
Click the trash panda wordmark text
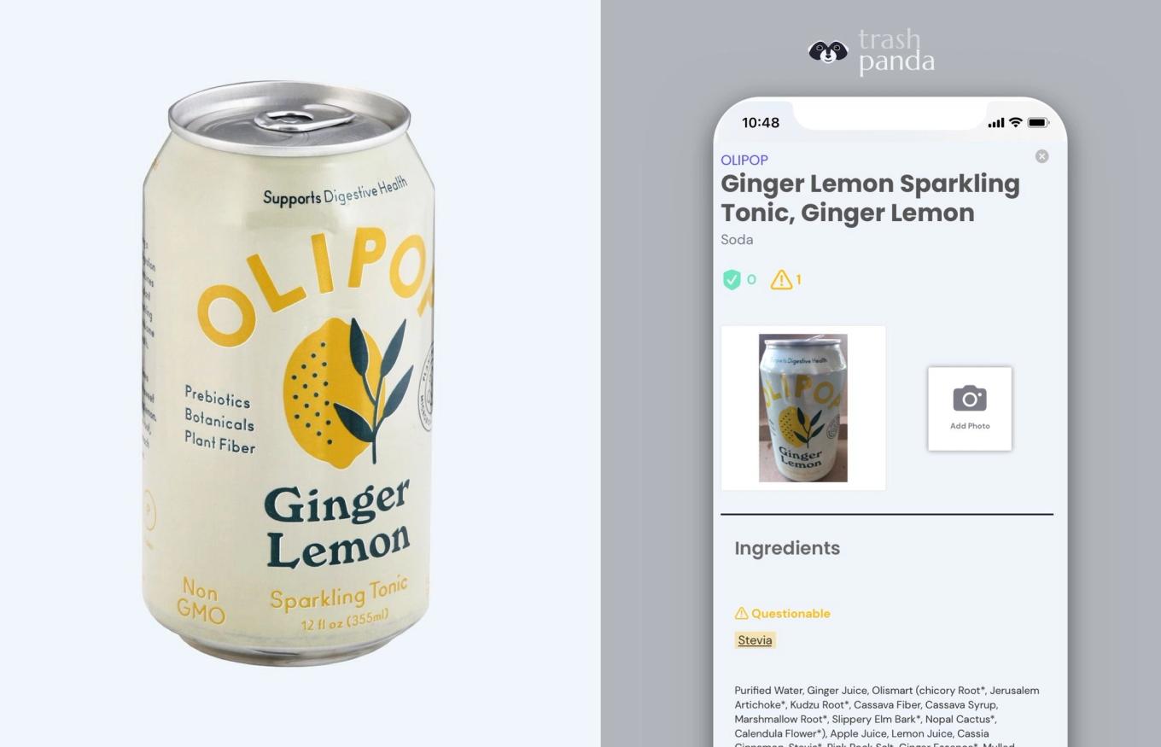click(x=896, y=52)
